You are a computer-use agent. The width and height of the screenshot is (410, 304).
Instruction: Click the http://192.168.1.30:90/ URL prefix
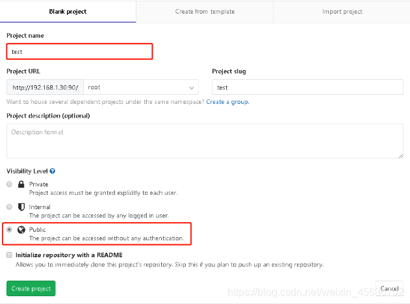[45, 87]
